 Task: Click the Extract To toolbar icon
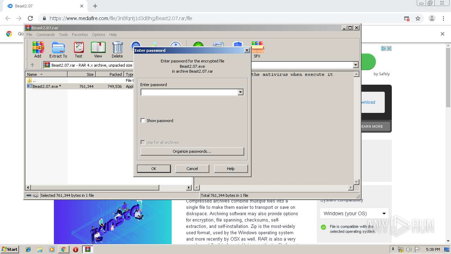coord(58,50)
